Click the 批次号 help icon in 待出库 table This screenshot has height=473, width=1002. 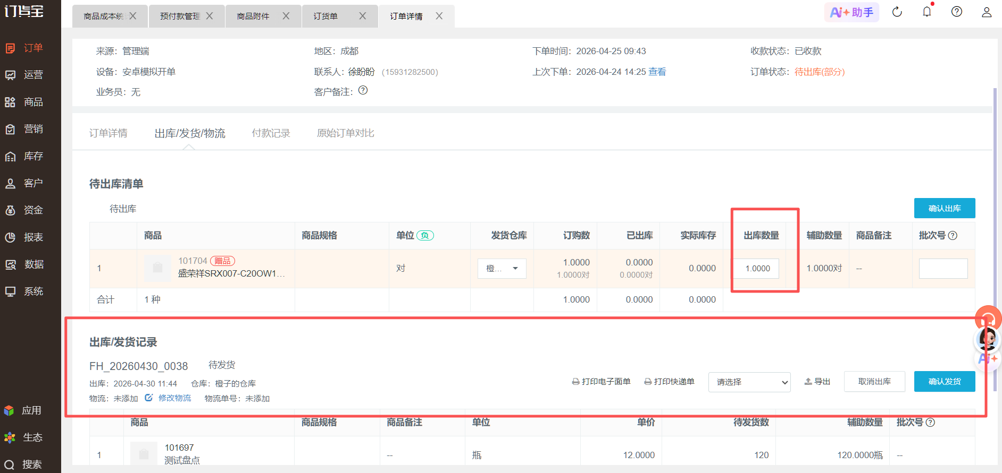pyautogui.click(x=953, y=236)
